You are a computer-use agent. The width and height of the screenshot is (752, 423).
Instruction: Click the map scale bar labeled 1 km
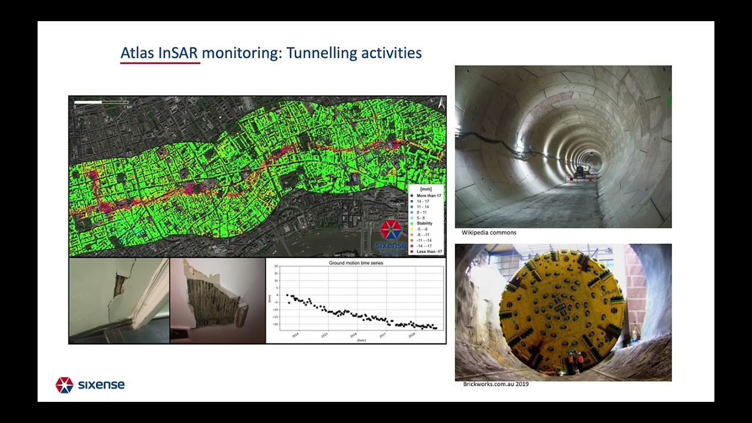(x=102, y=103)
